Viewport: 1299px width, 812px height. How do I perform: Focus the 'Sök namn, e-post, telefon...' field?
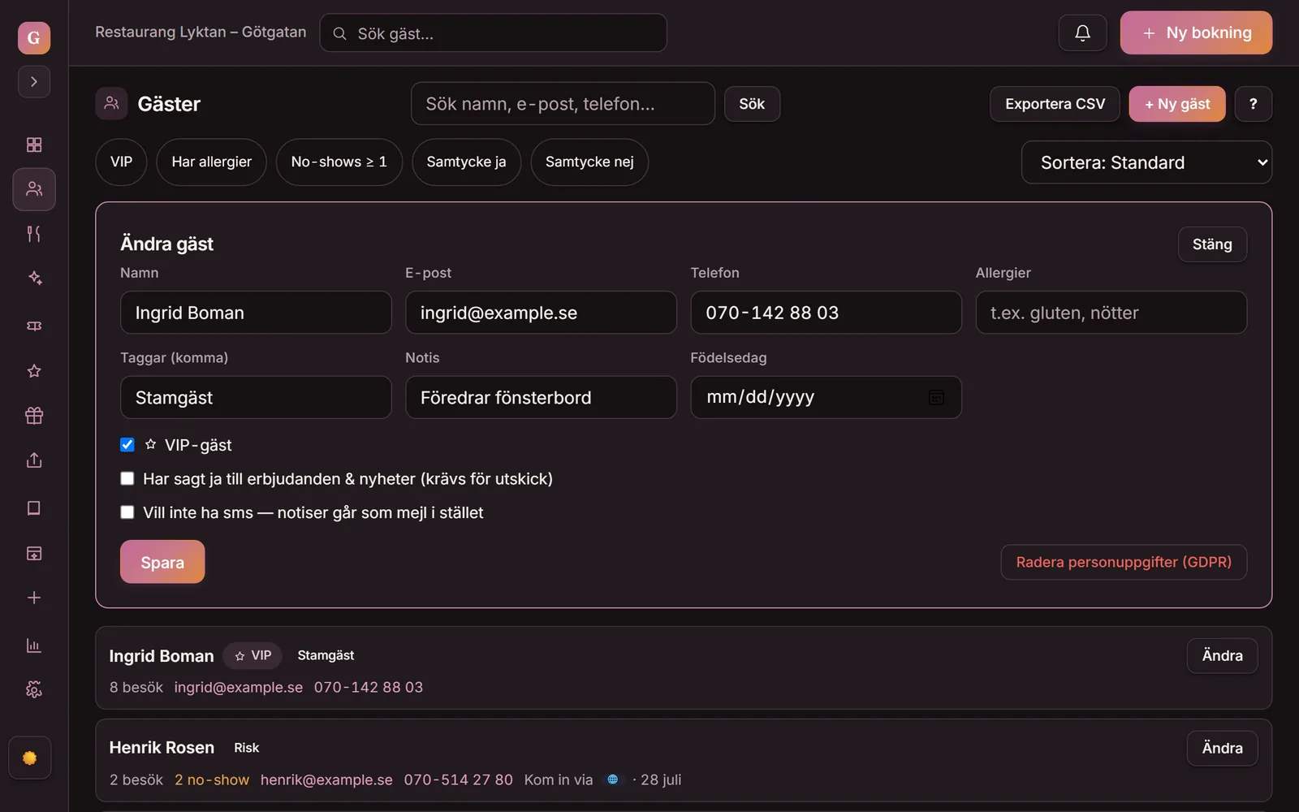[563, 103]
